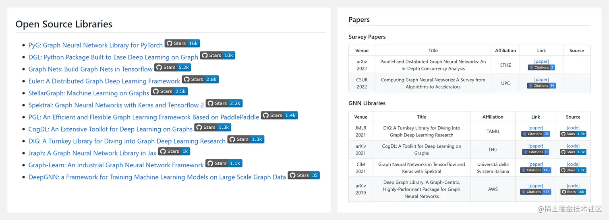Click the Università della Svizzera italiana cell
The width and height of the screenshot is (609, 220).
(493, 168)
